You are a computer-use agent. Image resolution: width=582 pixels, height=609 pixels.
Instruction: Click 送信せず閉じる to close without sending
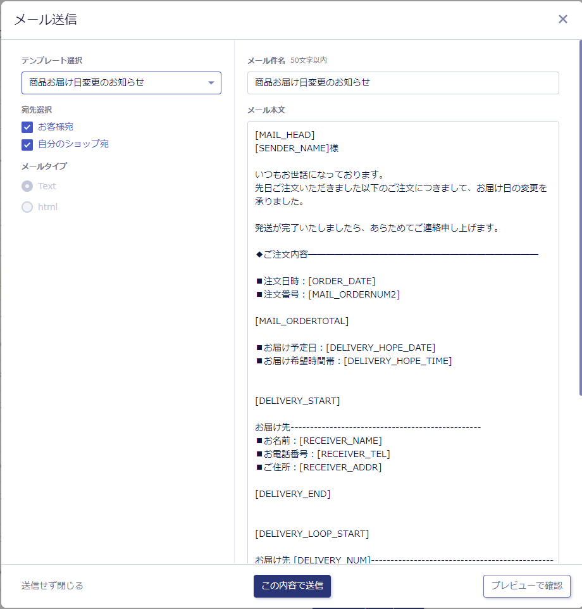[53, 586]
